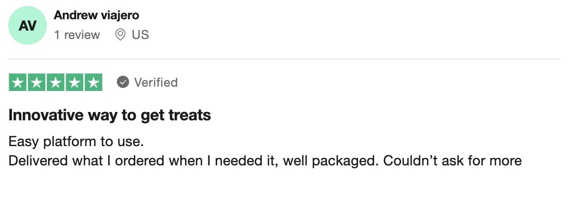569x203 pixels.
Task: Click the fourth green star
Action: click(x=74, y=82)
